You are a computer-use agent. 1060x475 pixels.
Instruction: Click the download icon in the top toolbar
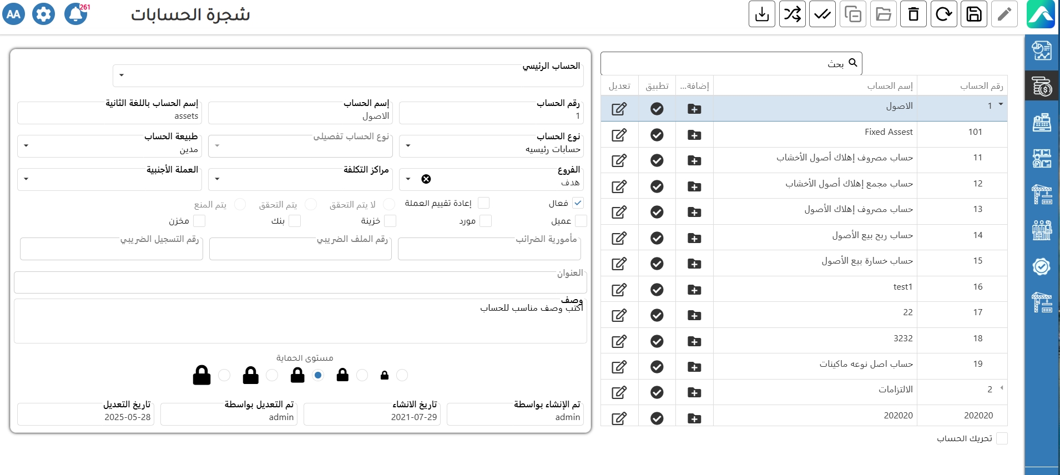tap(762, 14)
